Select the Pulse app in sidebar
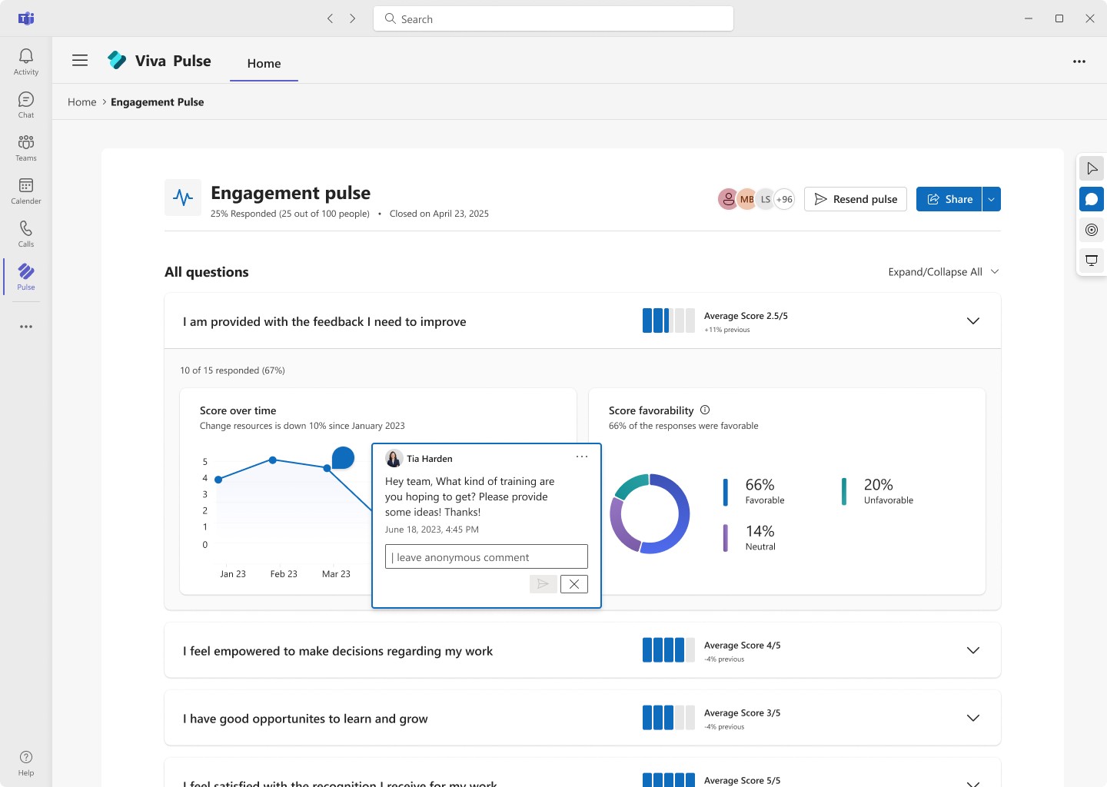 (x=26, y=277)
